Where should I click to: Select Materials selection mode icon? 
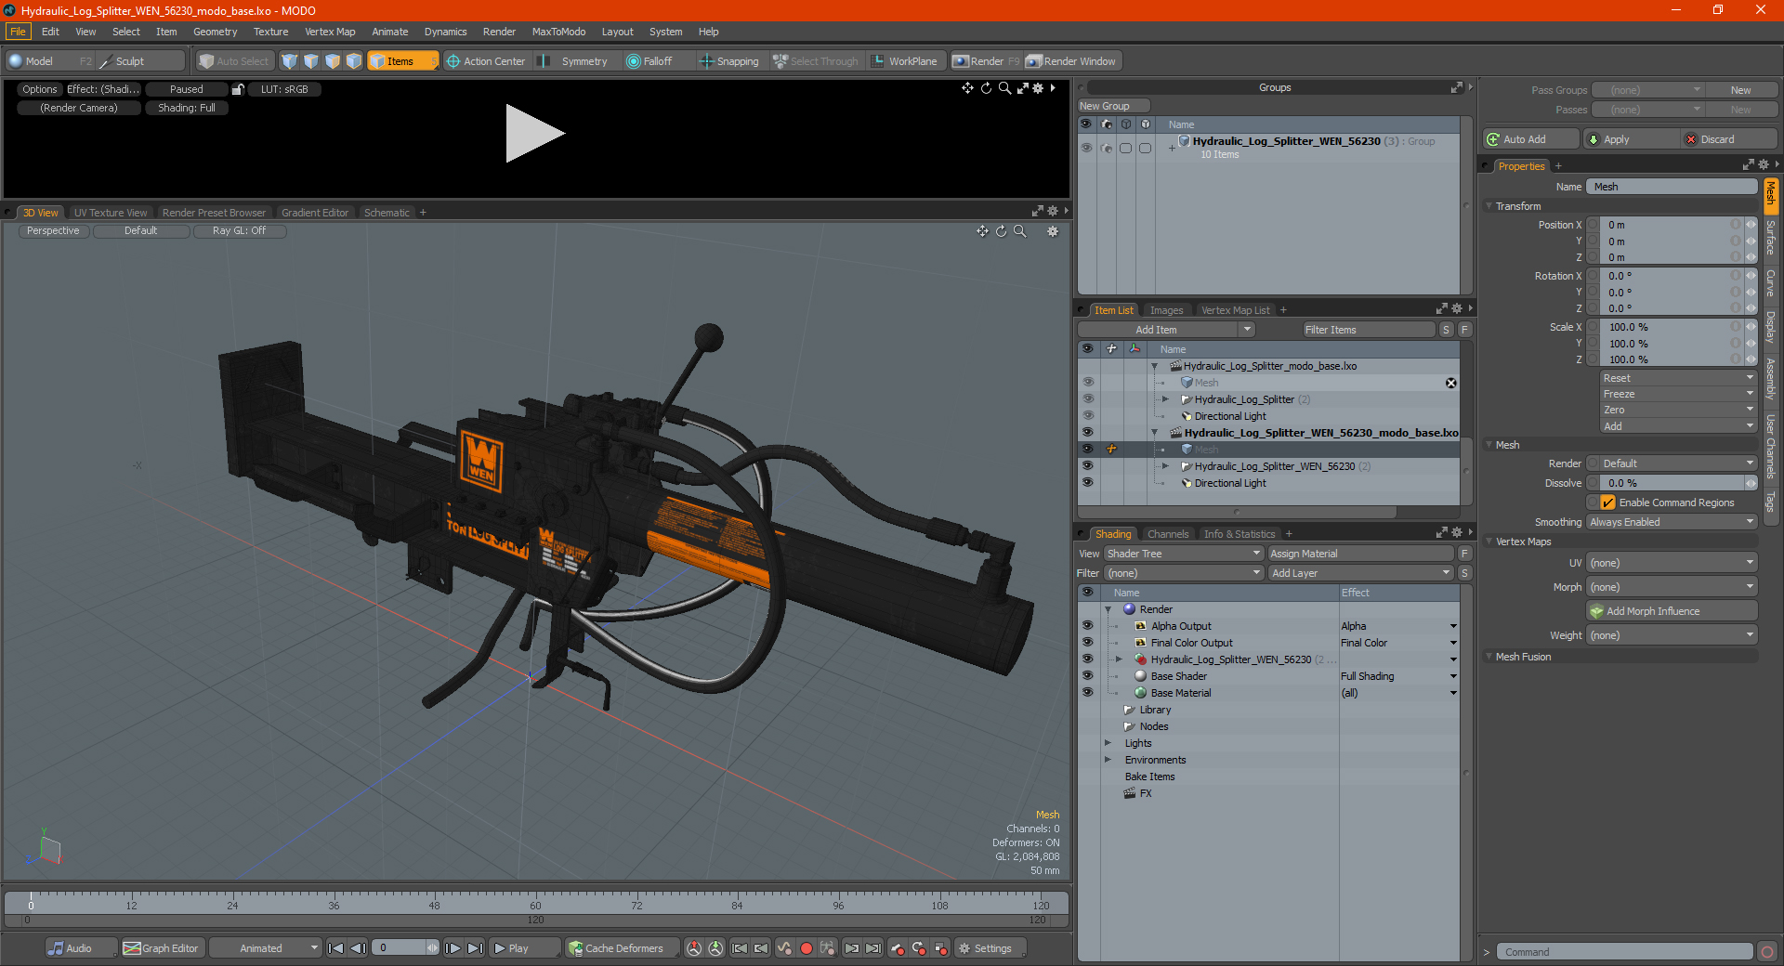(354, 61)
